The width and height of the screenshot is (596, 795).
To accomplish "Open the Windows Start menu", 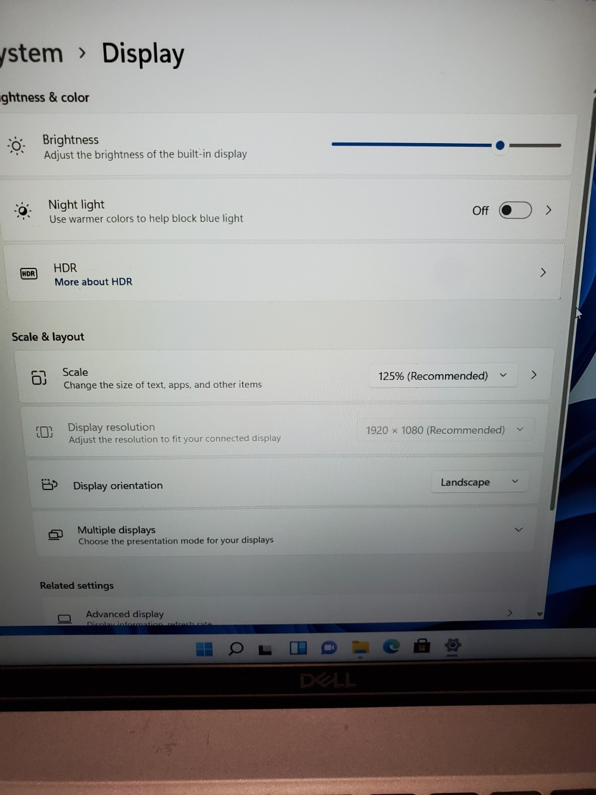I will tap(204, 649).
